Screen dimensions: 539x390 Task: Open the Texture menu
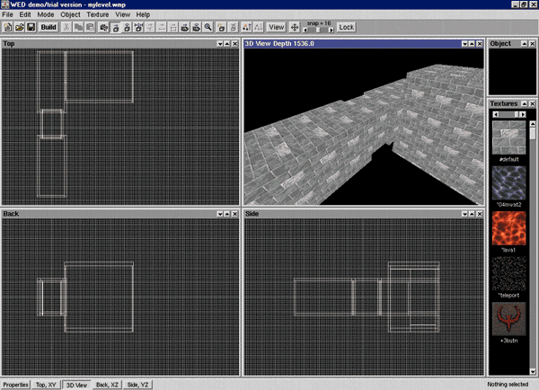(97, 15)
